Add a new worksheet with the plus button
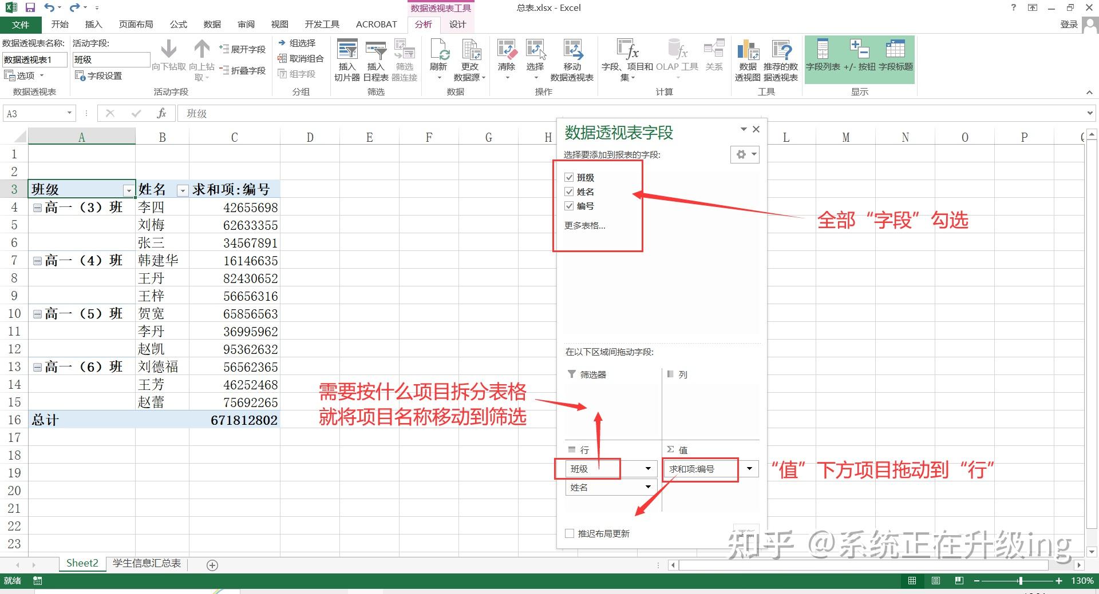This screenshot has width=1099, height=594. (212, 565)
